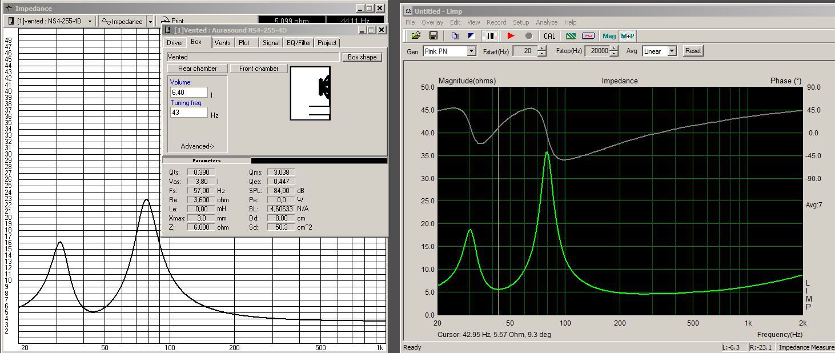
Task: Open the Analyze menu
Action: pyautogui.click(x=546, y=22)
